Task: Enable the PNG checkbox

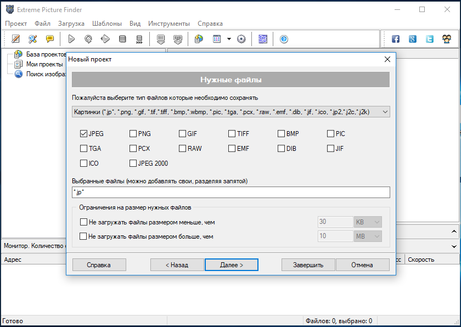Action: [x=133, y=134]
